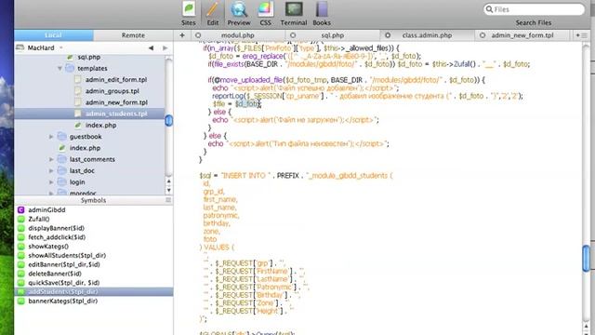Switch to Edit mode in toolbar
The image size is (595, 335).
[213, 14]
